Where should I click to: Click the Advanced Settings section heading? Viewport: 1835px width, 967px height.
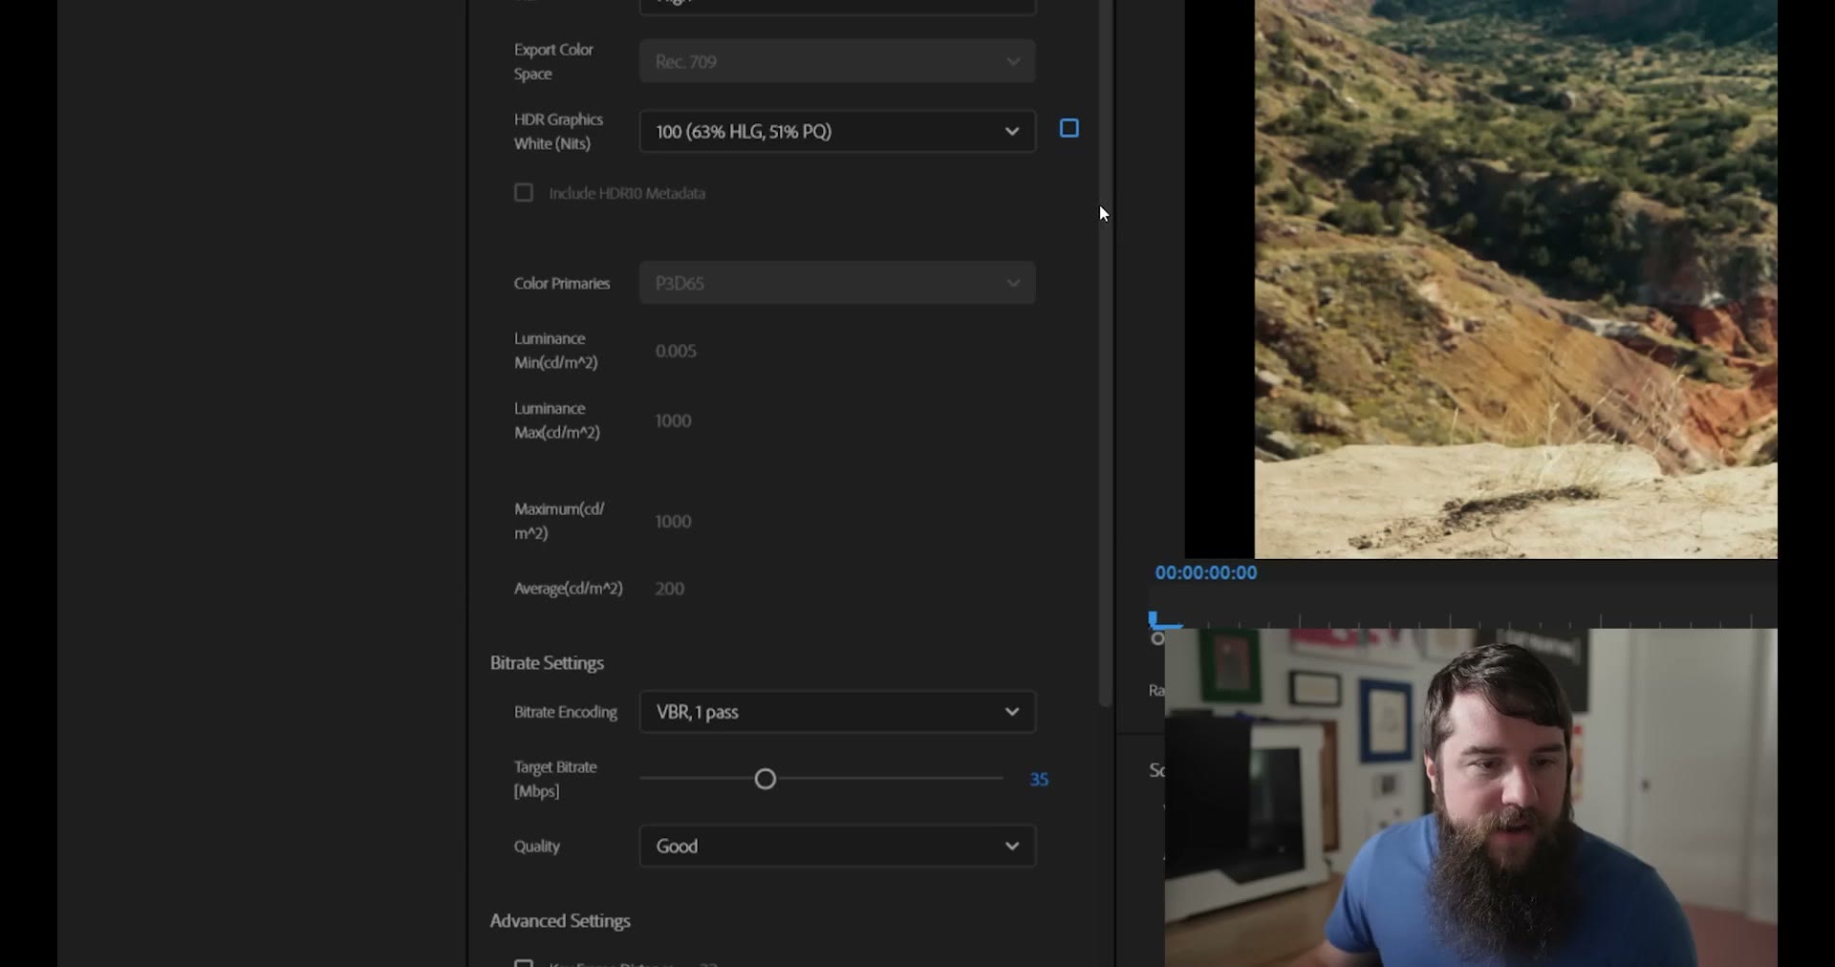[x=560, y=921]
